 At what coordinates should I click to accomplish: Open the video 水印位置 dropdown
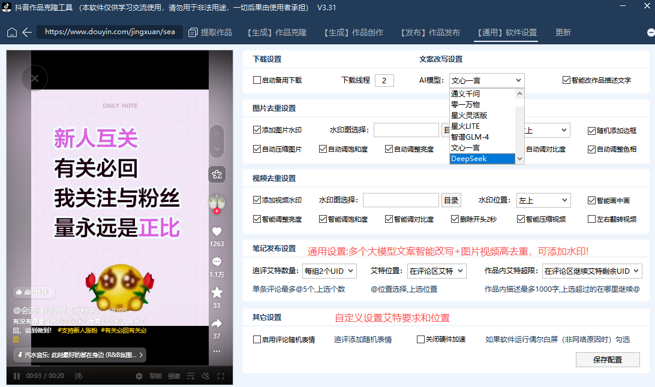click(543, 200)
